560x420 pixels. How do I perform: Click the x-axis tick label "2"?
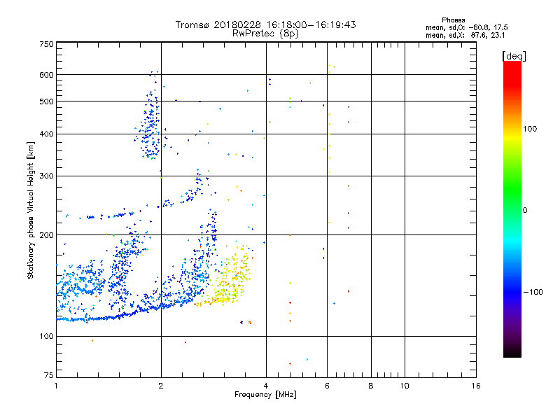coord(161,386)
